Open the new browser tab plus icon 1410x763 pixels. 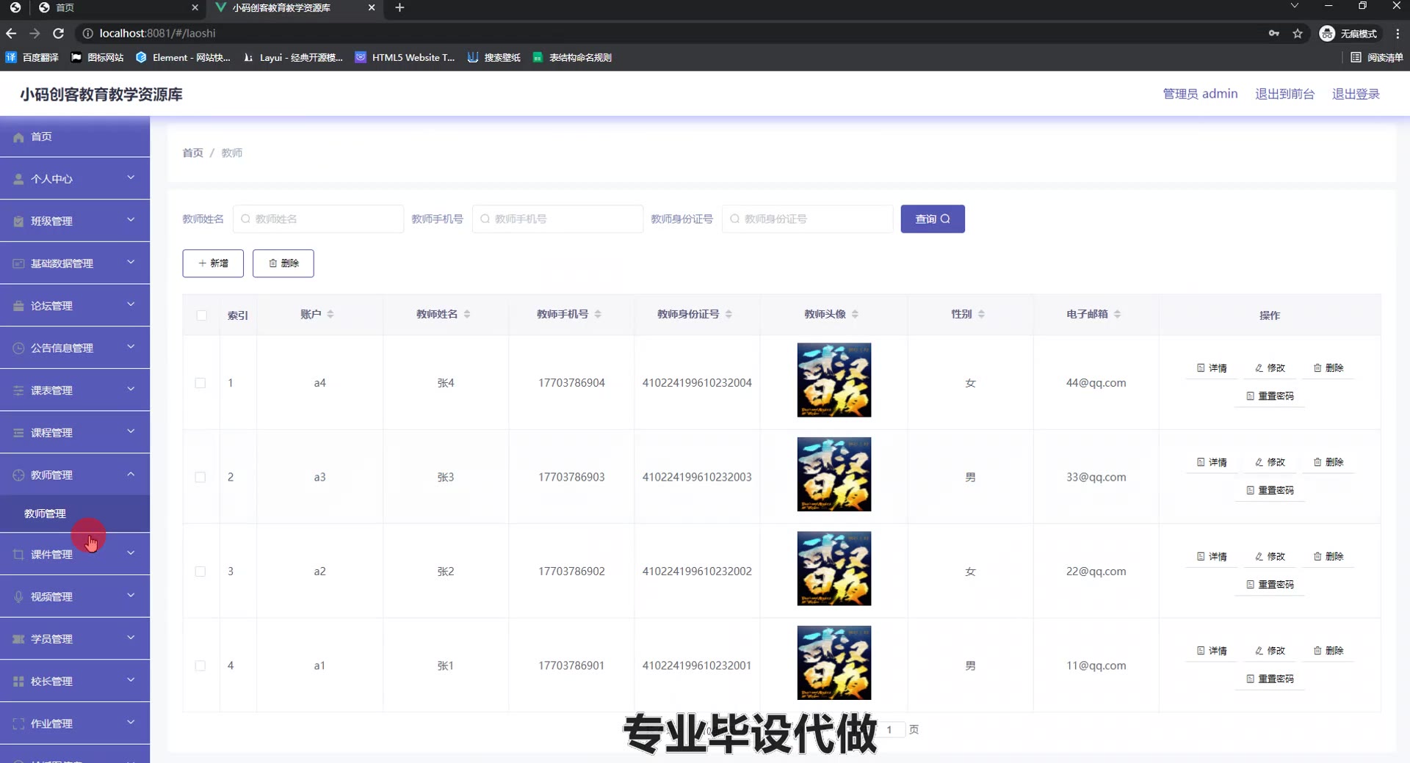tap(399, 7)
